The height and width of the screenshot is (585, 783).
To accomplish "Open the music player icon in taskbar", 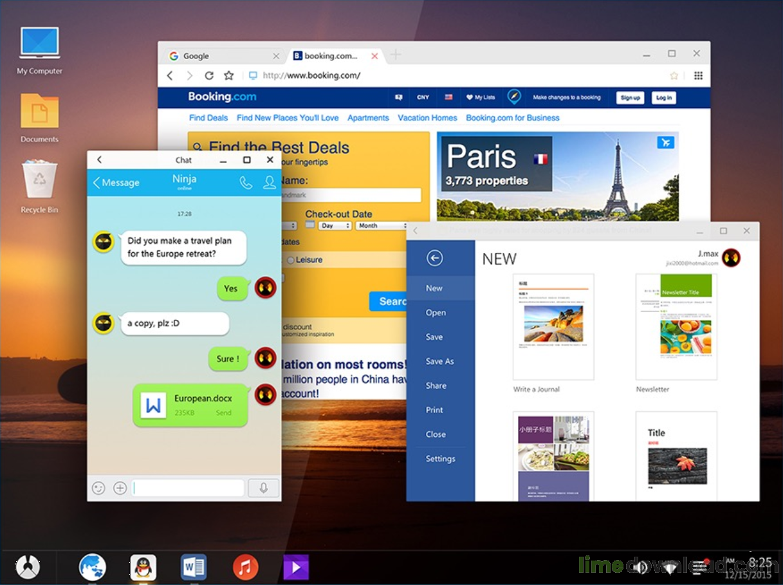I will [245, 567].
